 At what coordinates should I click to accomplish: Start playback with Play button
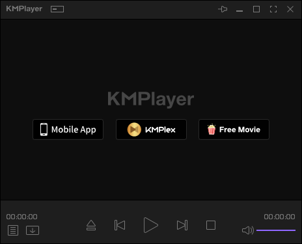click(150, 225)
